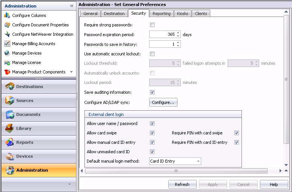Click the Configure NetWeaver Integration icon
The height and width of the screenshot is (192, 292).
pyautogui.click(x=7, y=34)
